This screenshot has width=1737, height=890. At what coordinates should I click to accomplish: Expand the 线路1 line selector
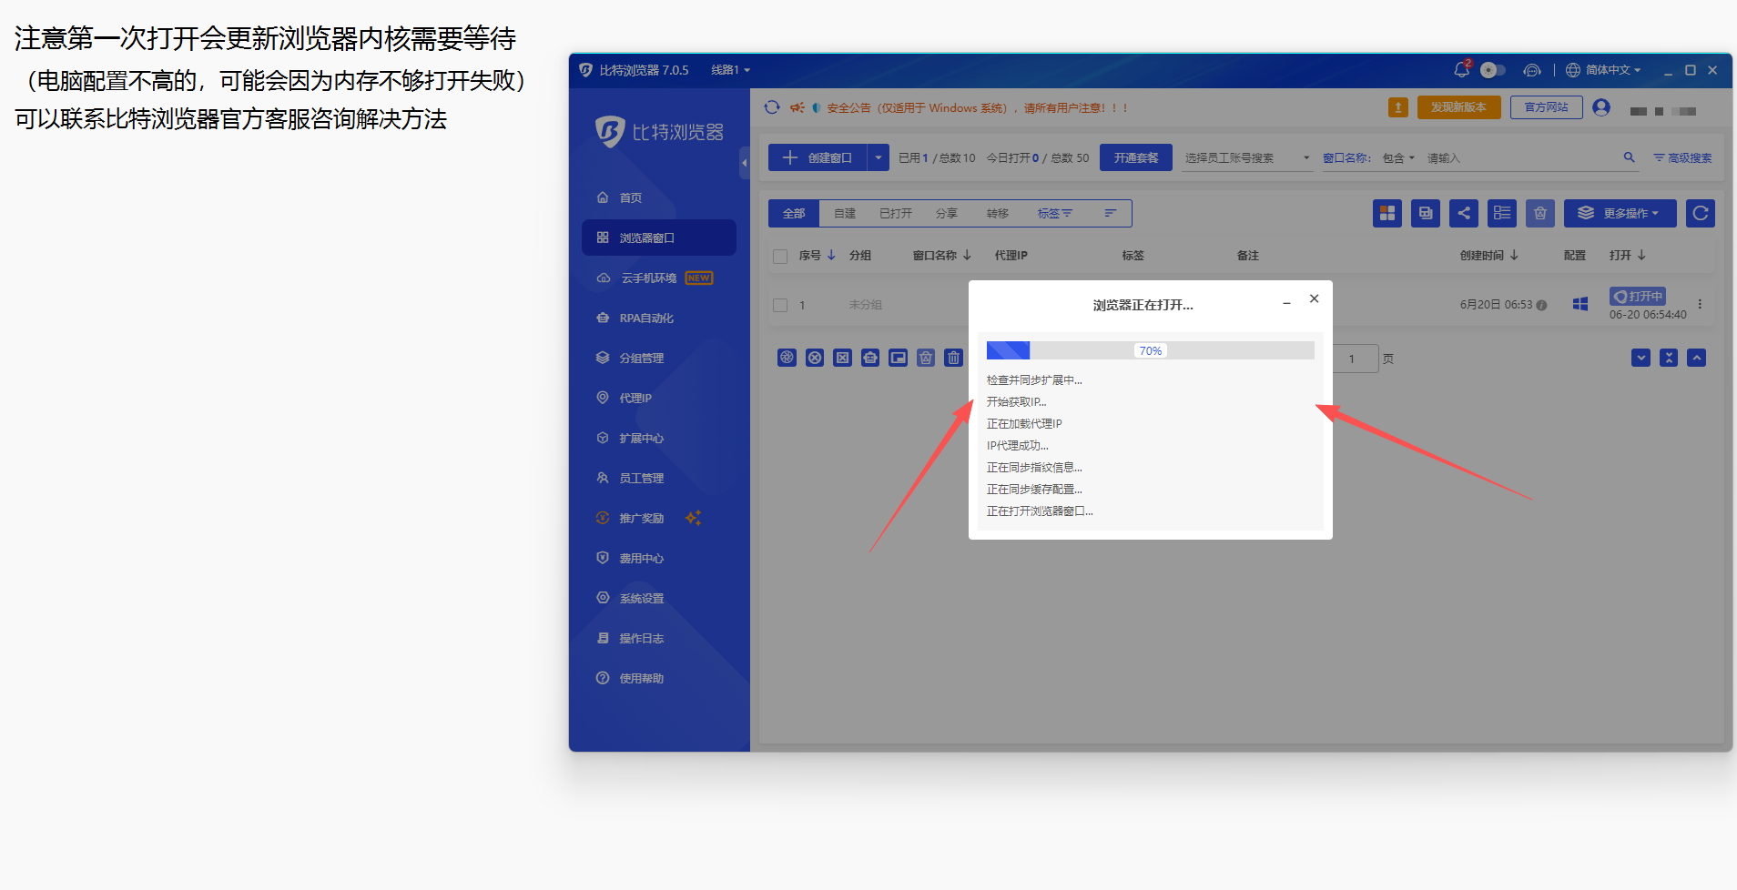click(730, 70)
